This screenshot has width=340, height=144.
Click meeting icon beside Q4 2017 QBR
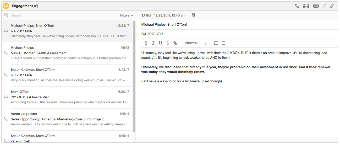[6, 31]
